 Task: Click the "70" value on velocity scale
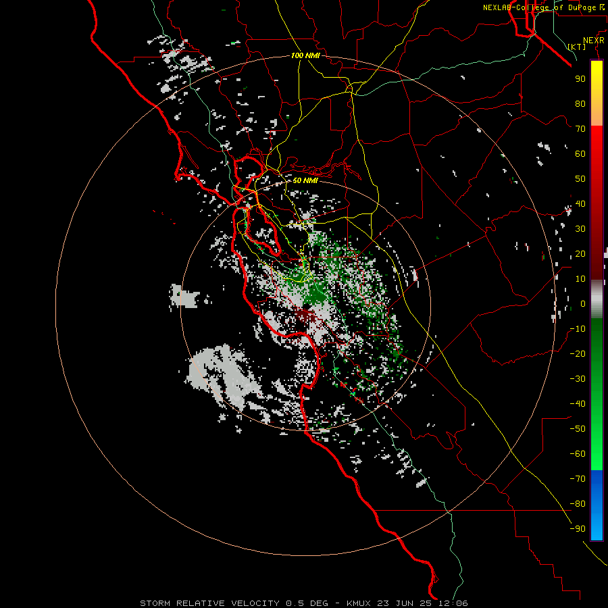click(x=580, y=129)
